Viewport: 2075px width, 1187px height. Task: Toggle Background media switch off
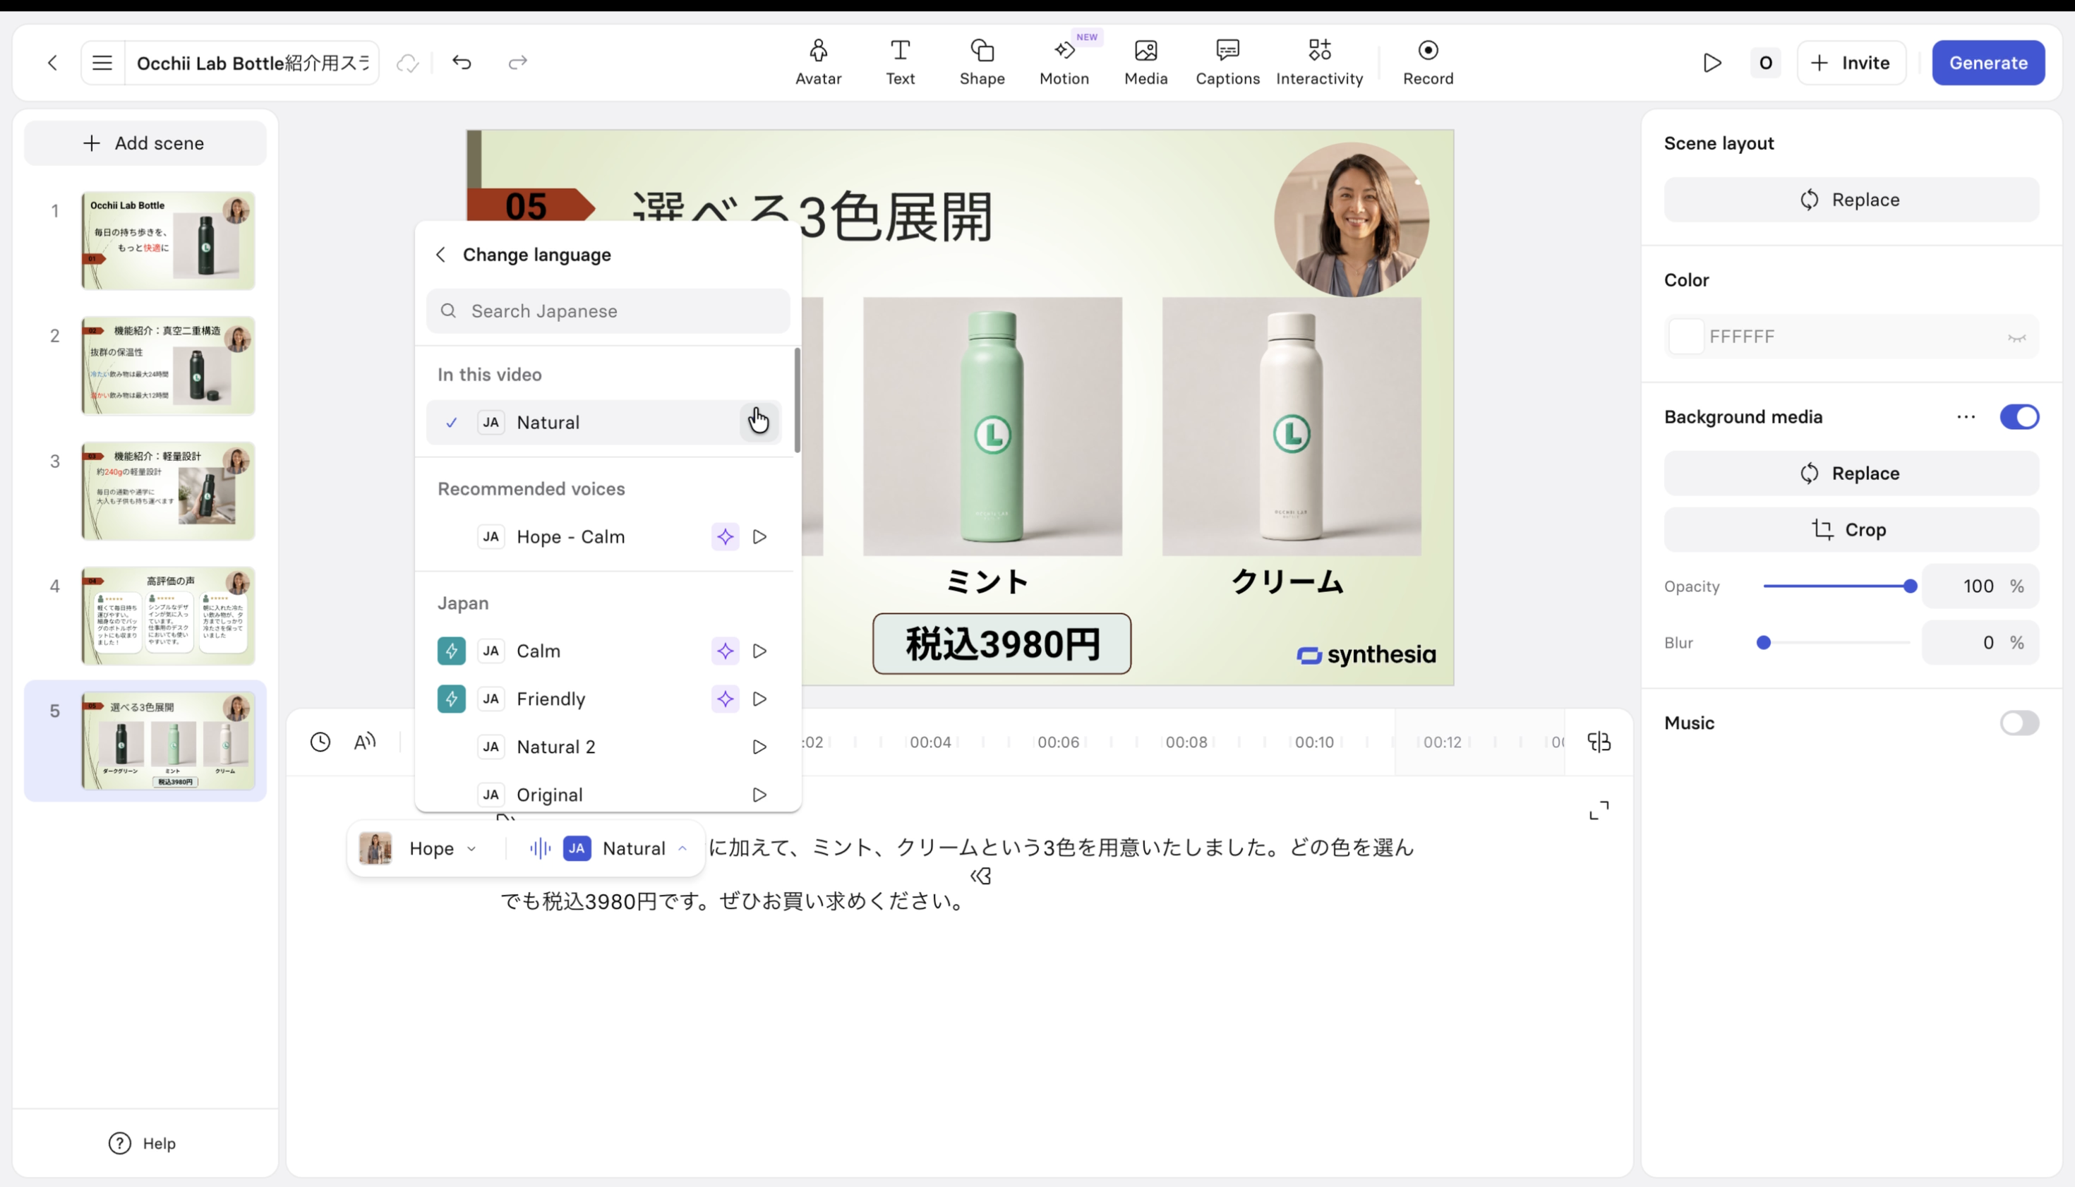point(2019,416)
